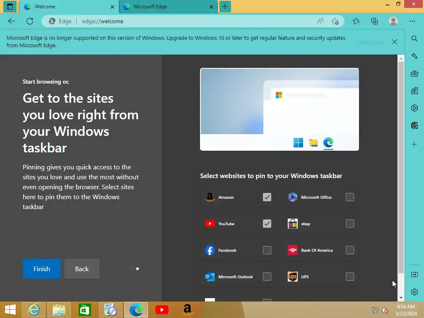Image resolution: width=424 pixels, height=318 pixels.
Task: Open pinned Amazon taskbar icon
Action: click(x=188, y=310)
